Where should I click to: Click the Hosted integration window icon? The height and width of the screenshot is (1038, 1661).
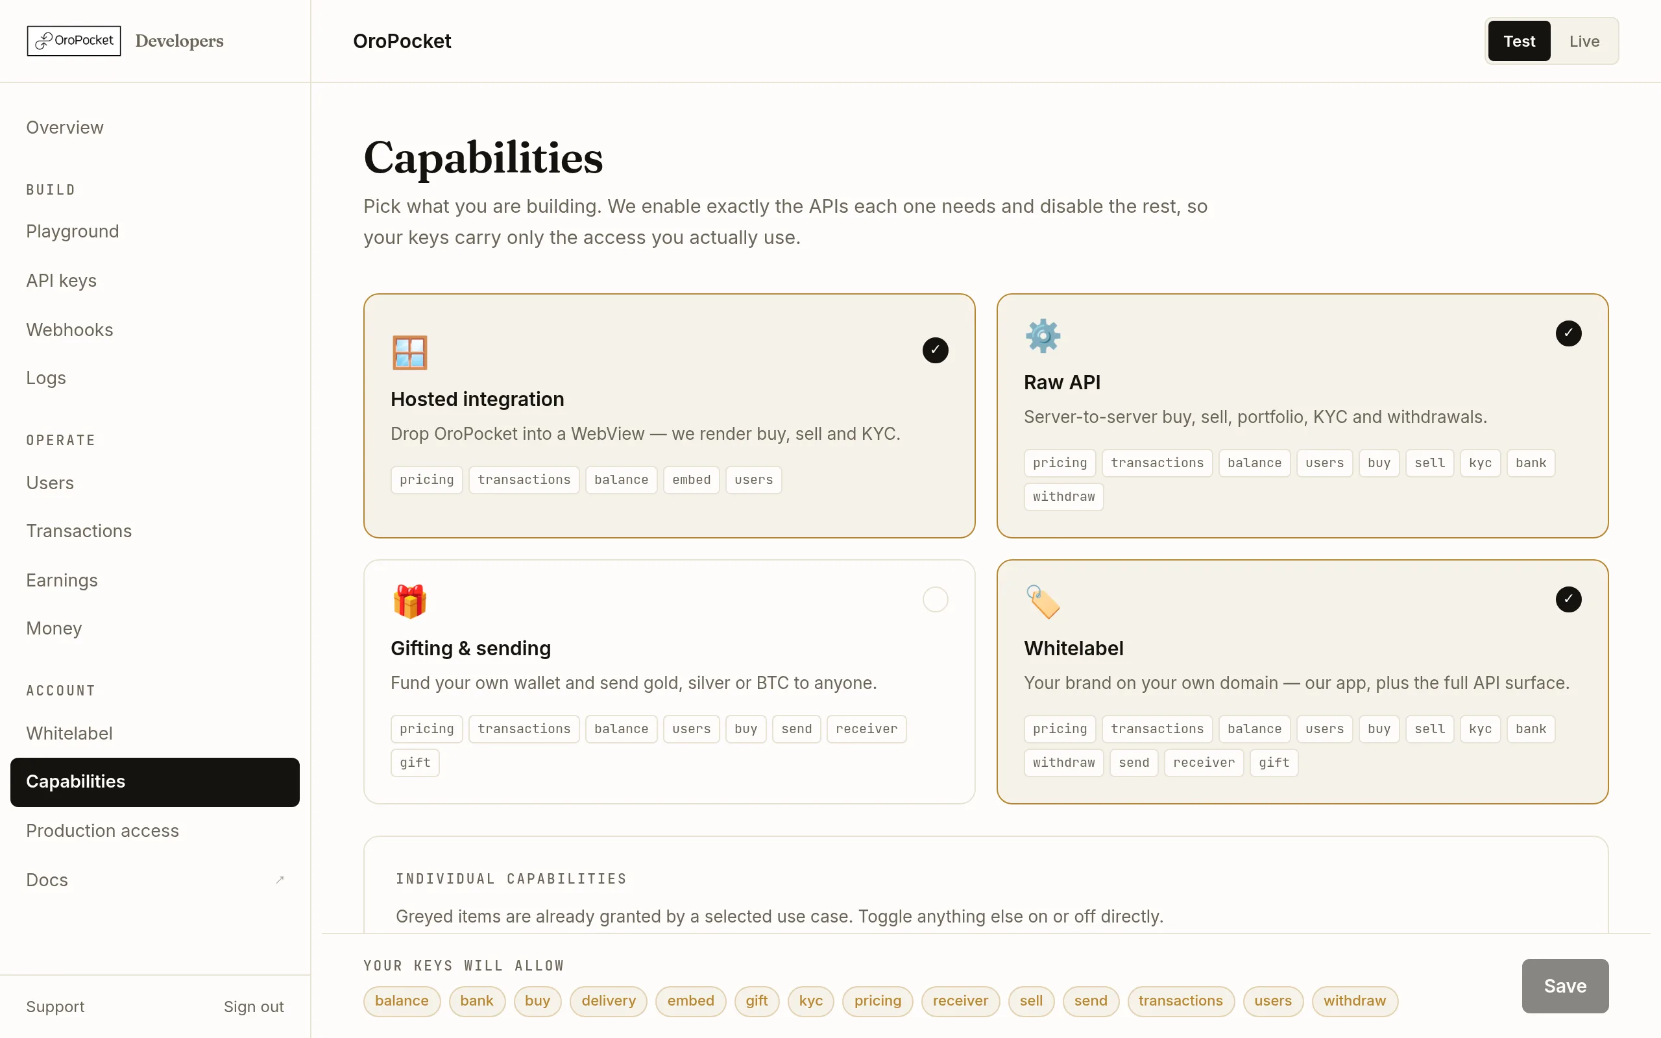pos(410,352)
